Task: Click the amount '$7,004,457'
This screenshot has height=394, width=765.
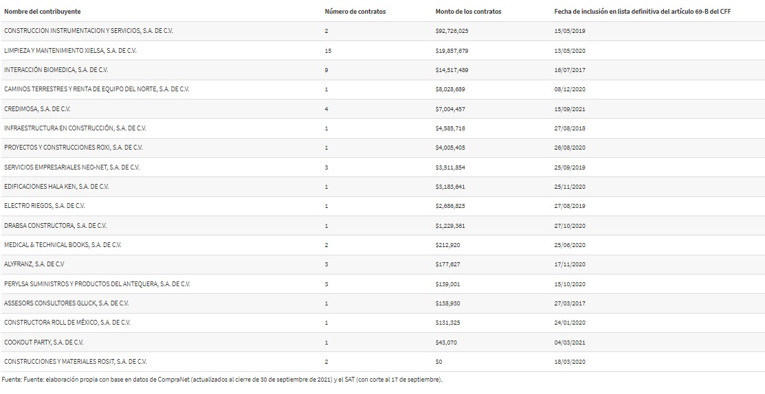Action: coord(450,109)
